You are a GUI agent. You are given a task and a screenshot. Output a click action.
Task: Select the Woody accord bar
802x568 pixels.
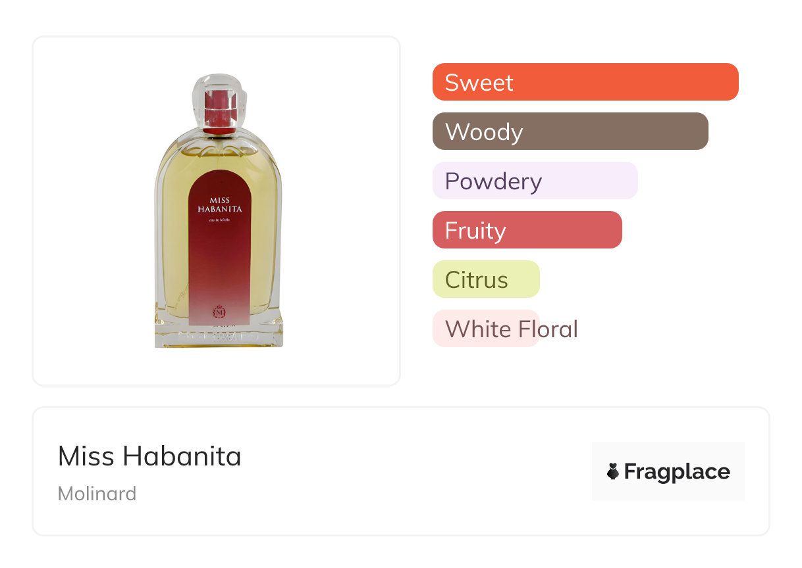pyautogui.click(x=570, y=131)
